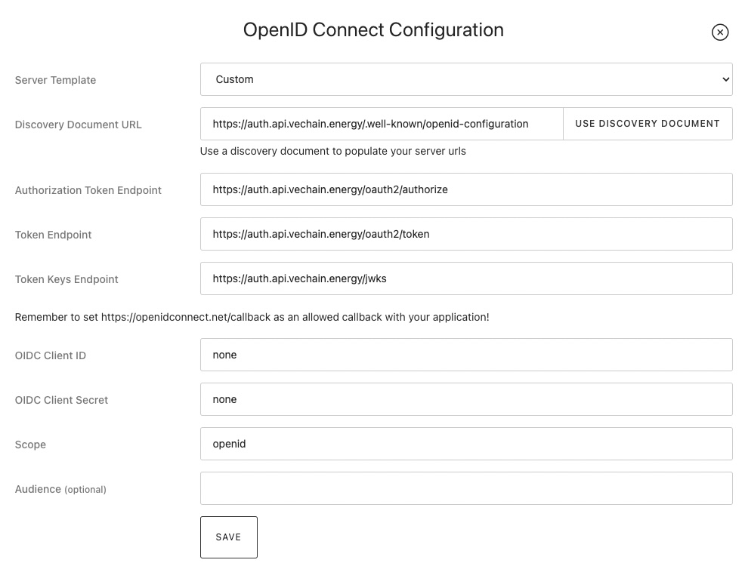Save the OpenID Connect configuration
This screenshot has width=745, height=566.
228,537
